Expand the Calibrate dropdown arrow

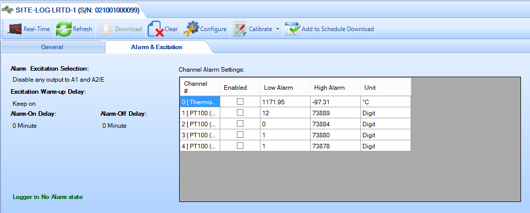278,29
